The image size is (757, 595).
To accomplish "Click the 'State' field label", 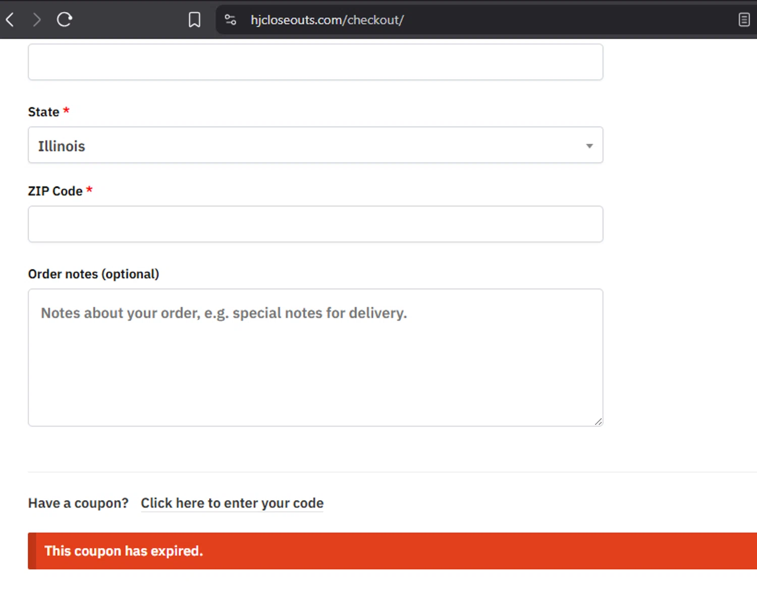I will coord(43,112).
